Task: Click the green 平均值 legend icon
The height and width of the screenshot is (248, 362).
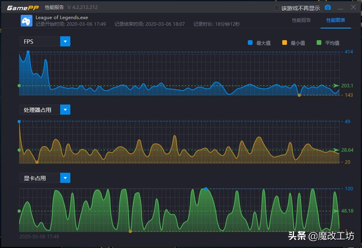Action: pyautogui.click(x=319, y=43)
